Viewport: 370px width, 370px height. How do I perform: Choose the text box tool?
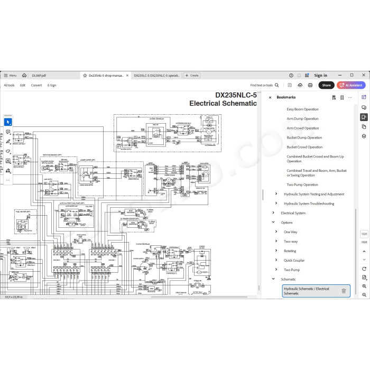[8, 161]
